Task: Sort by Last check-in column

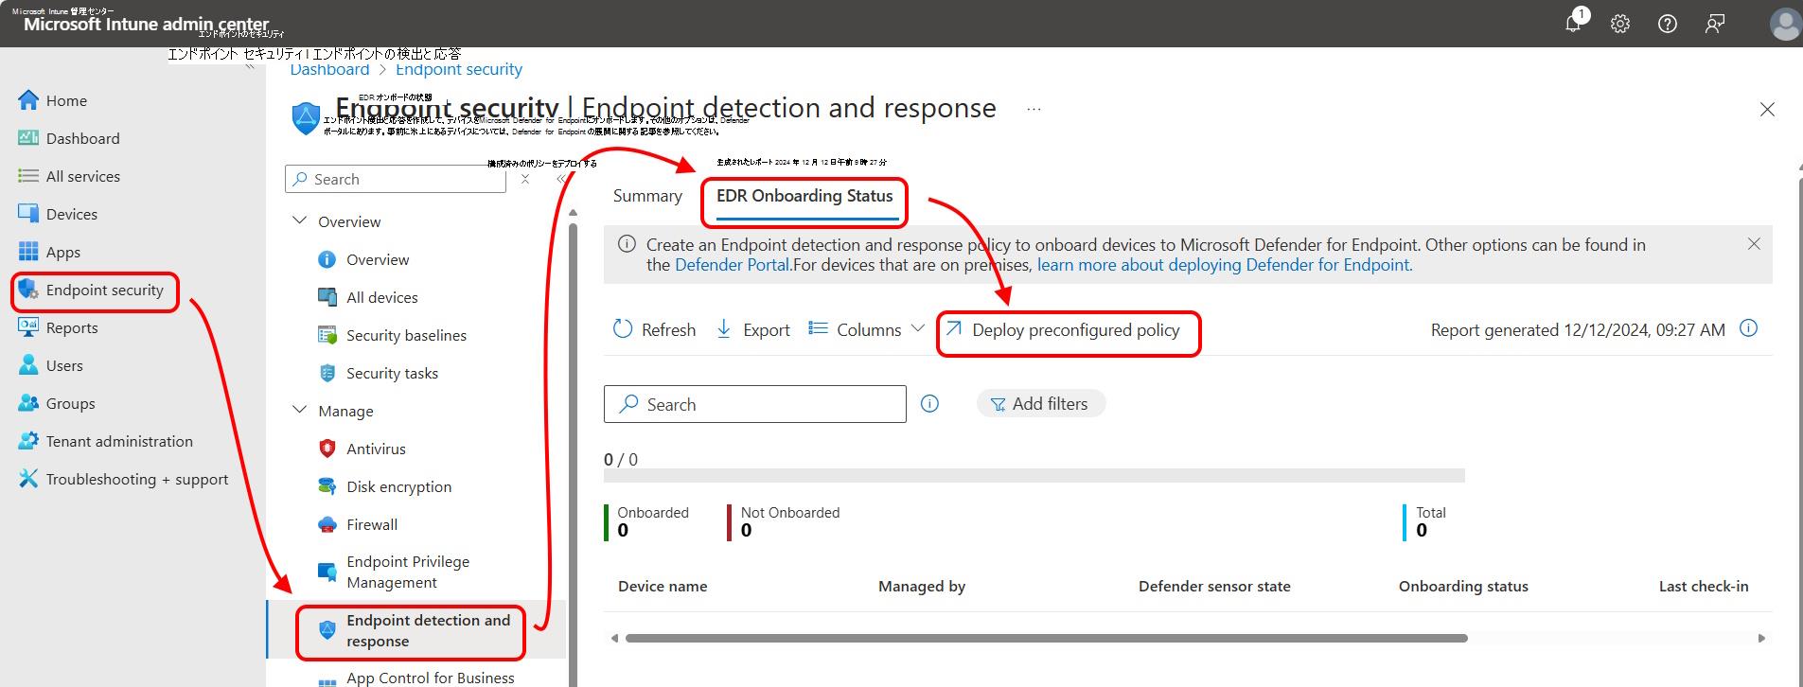Action: coord(1704,587)
